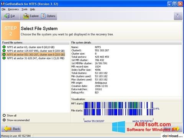
Task: Click the Exit toolbar icon
Action: click(7, 16)
